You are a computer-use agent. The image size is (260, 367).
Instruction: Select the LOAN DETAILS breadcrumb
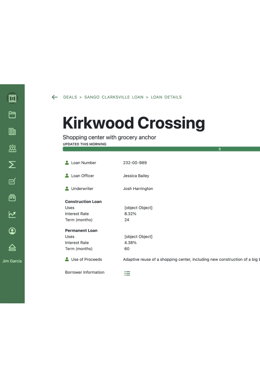(166, 97)
